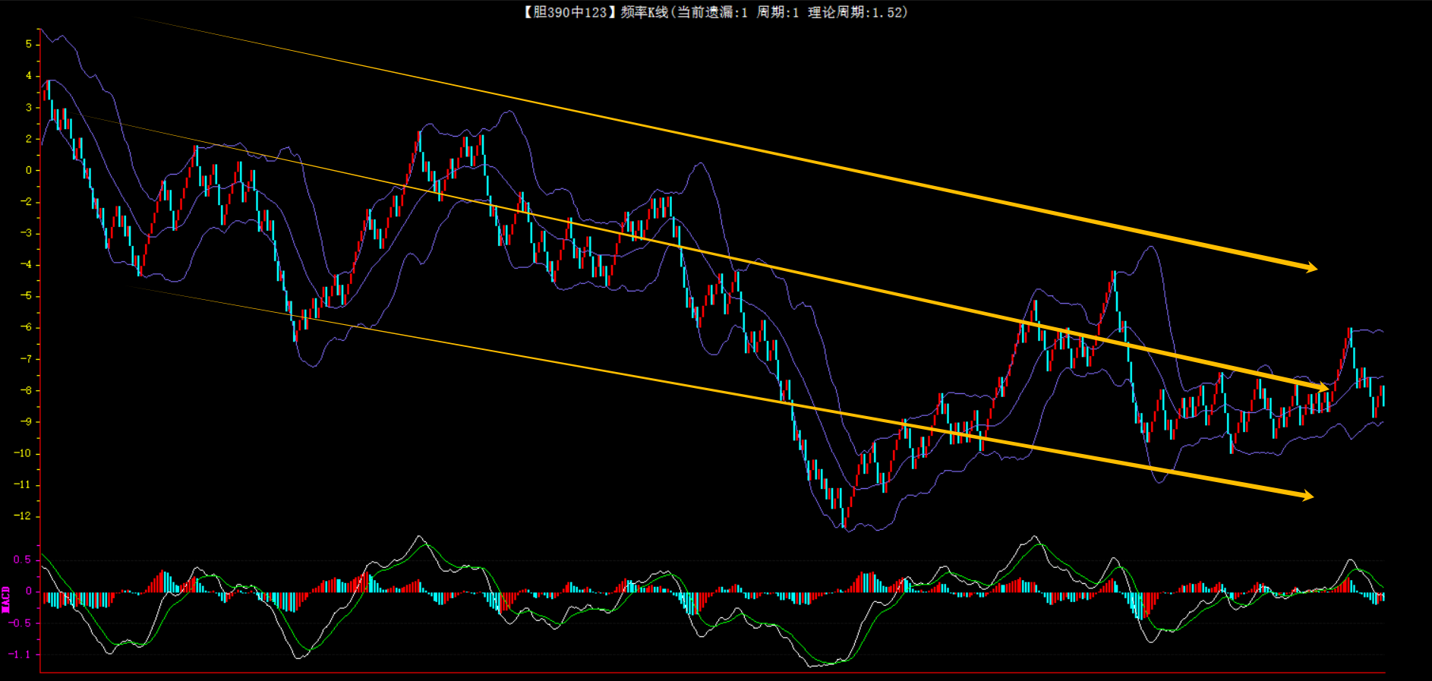This screenshot has height=681, width=1432.
Task: Click the middle trend line arrowhead
Action: click(x=1323, y=387)
